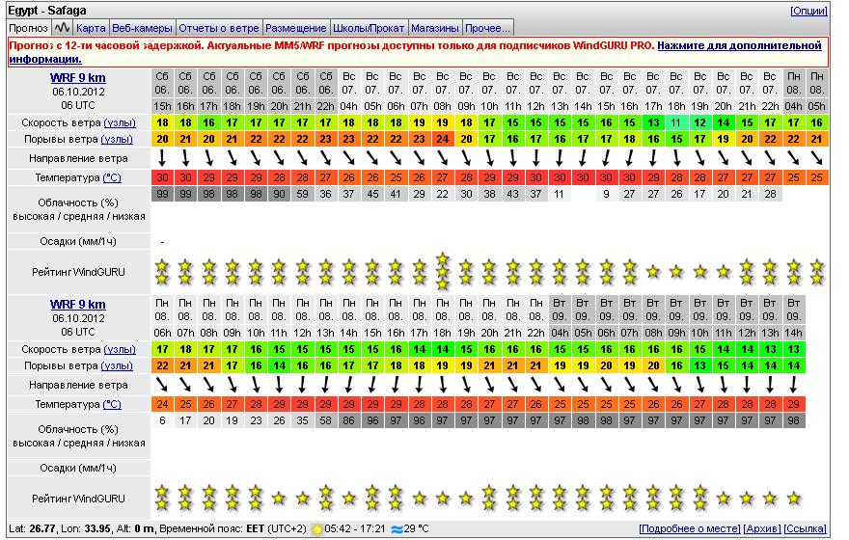849x540 pixels.
Task: Click the wind direction arrow for Вт 14h
Action: click(x=793, y=386)
